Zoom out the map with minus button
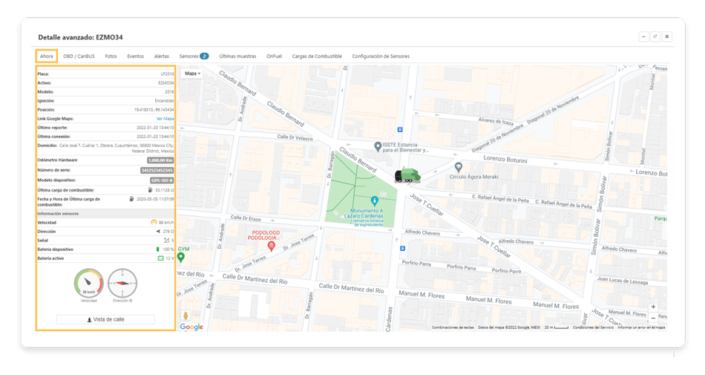705x375 pixels. click(x=653, y=317)
